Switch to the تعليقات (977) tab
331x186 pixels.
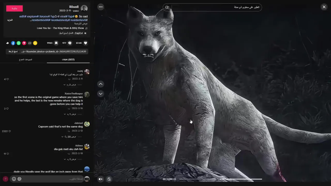pyautogui.click(x=68, y=59)
